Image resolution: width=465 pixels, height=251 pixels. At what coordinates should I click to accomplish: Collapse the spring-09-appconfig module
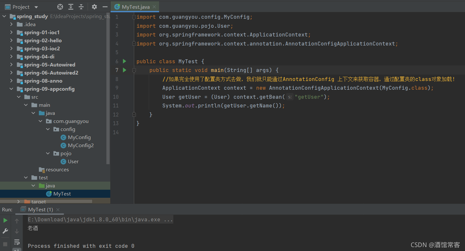12,89
